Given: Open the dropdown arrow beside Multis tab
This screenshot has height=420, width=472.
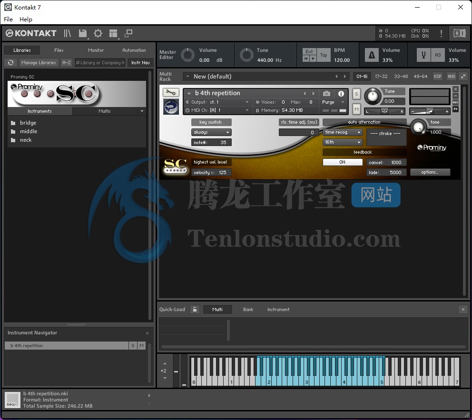Looking at the screenshot, I should coord(142,111).
